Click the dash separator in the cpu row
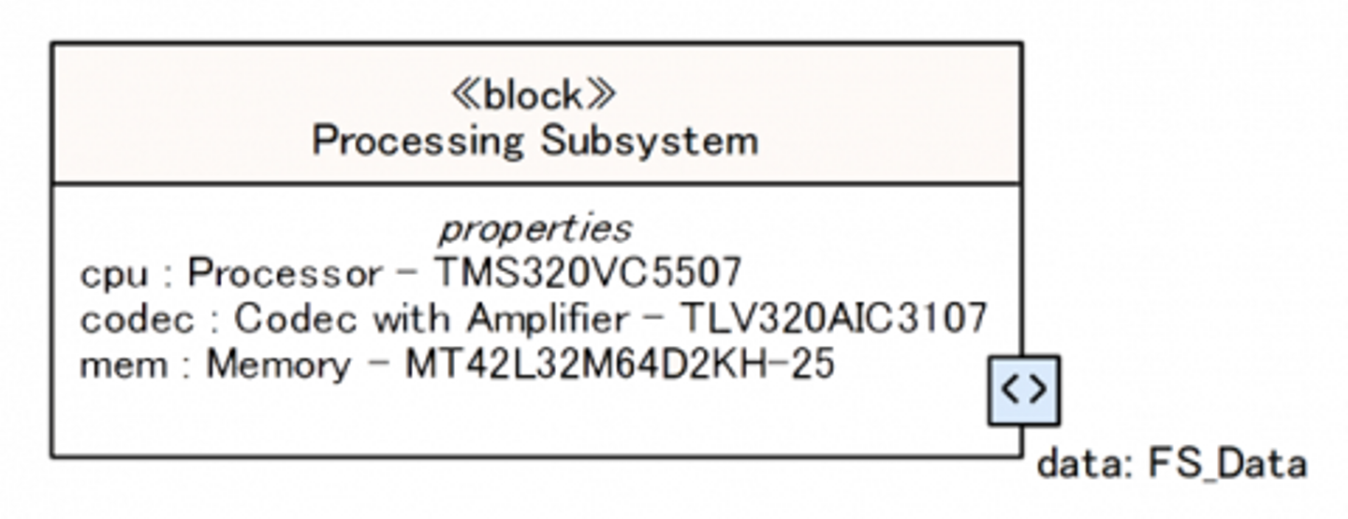Screen dimensions: 1348x519 [x=407, y=274]
